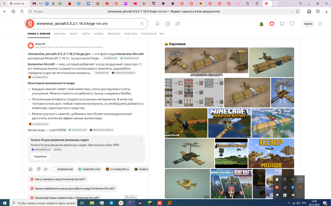Viewport: 331px width, 206px height.
Task: Show hidden tray icons chevron on taskbar
Action: point(289,203)
